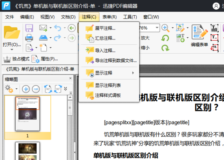Expand the 显示注释 submenu
This screenshot has width=224, height=160.
pos(109,73)
